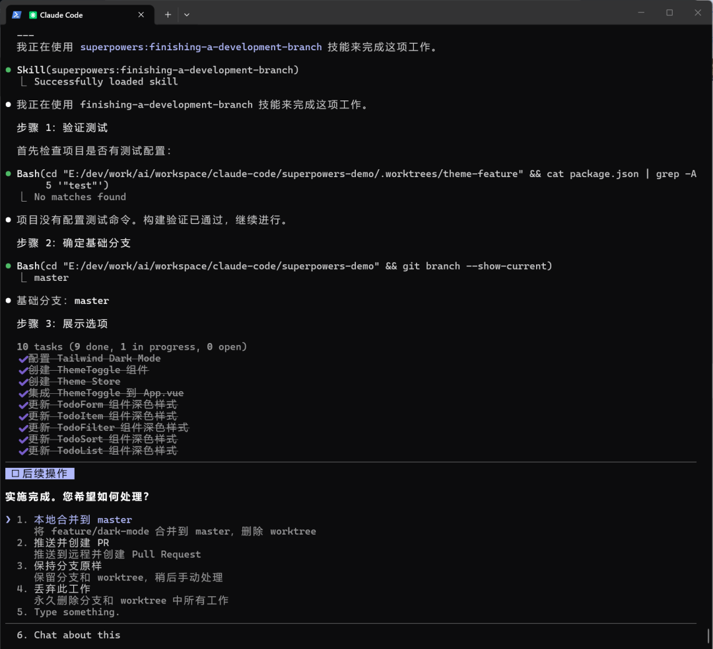Click the checkmark beside 创建 Theme Store

[x=23, y=381]
